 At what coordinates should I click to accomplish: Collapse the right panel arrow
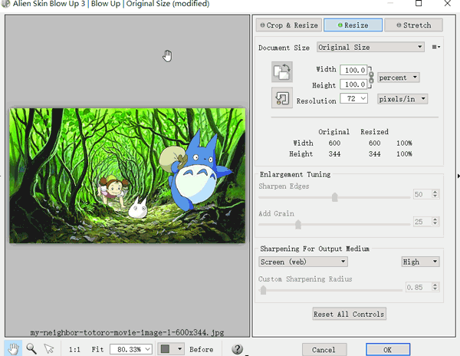click(x=458, y=176)
